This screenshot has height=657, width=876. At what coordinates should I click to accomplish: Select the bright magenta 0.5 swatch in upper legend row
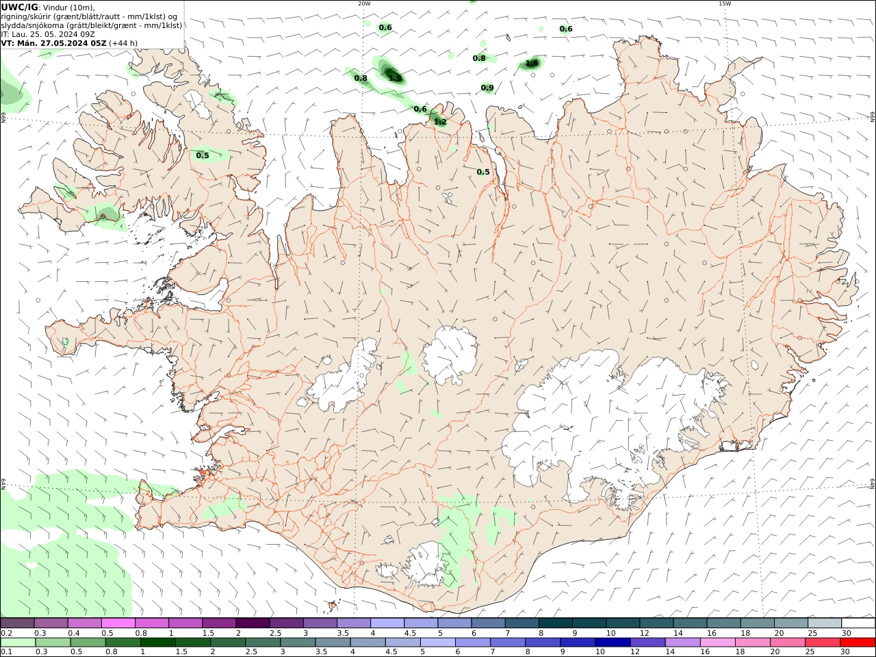click(118, 623)
